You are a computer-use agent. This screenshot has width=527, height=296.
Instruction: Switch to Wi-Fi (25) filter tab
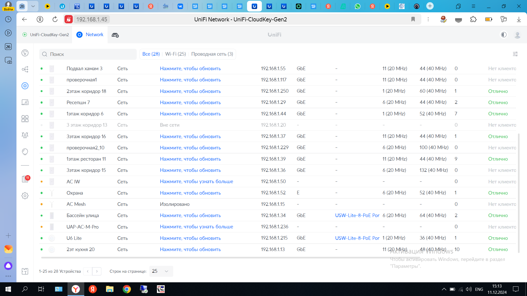click(175, 54)
